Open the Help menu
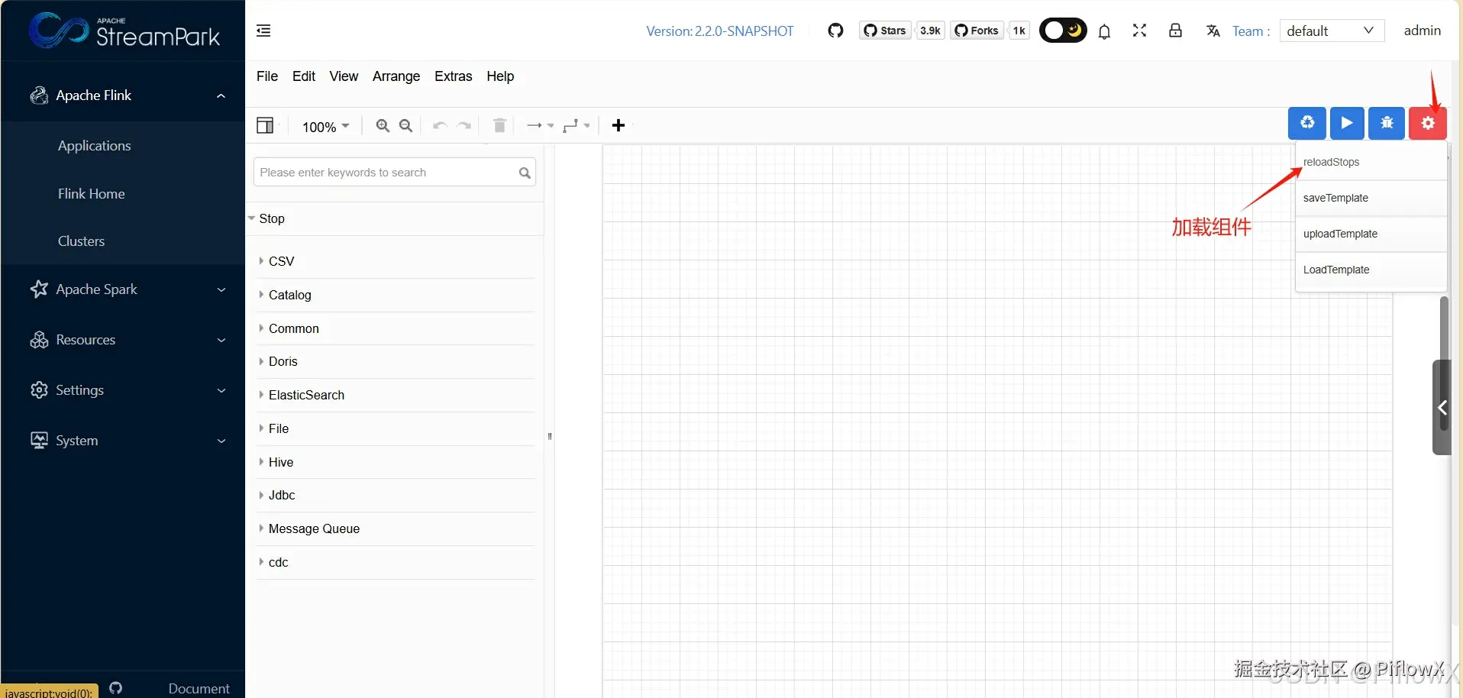The width and height of the screenshot is (1463, 698). [x=500, y=76]
